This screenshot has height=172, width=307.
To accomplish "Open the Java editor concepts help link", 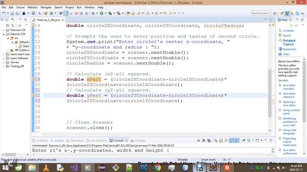I will (x=289, y=87).
